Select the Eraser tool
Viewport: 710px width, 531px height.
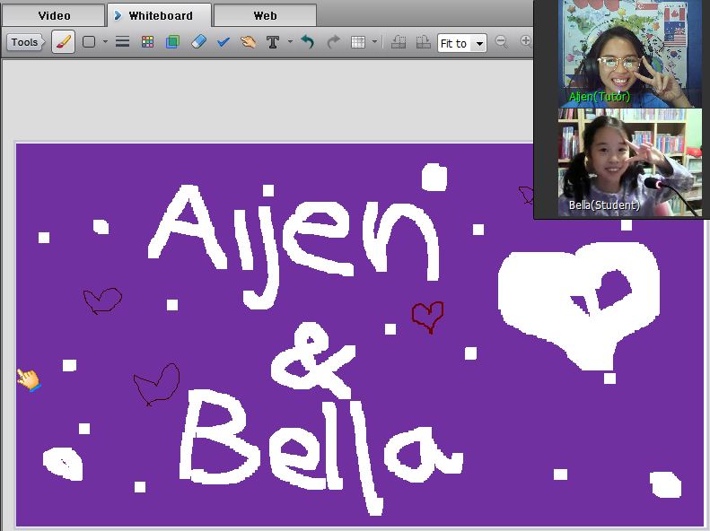(x=198, y=42)
